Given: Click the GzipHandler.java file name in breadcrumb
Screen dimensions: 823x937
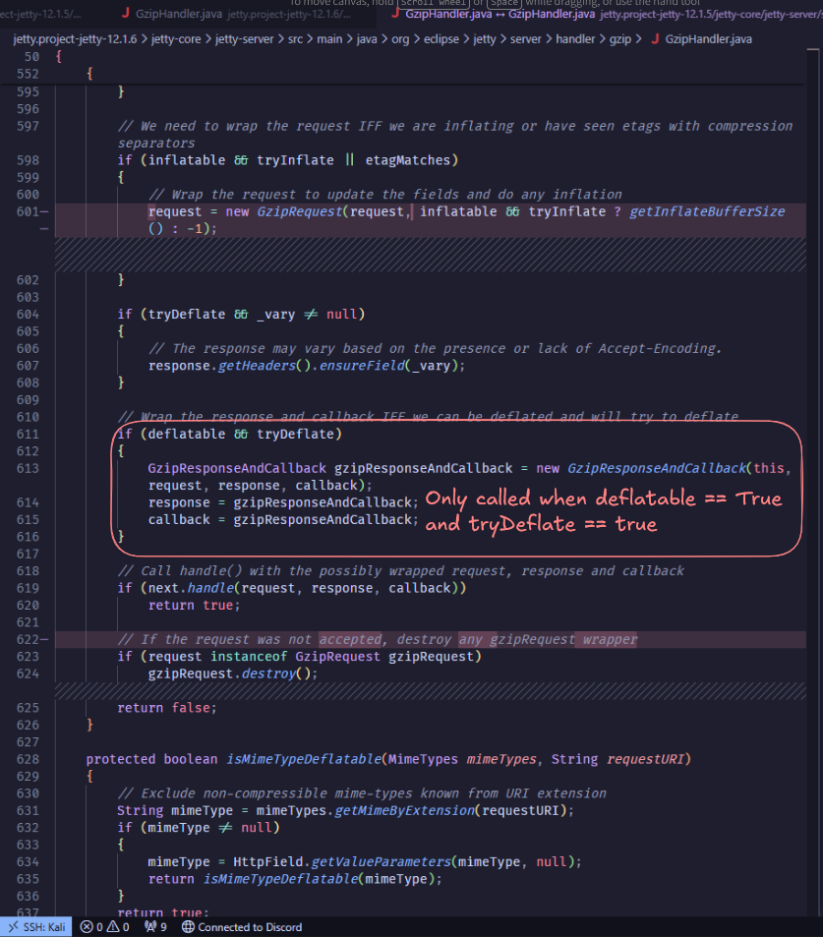Looking at the screenshot, I should pyautogui.click(x=708, y=38).
